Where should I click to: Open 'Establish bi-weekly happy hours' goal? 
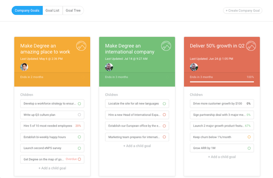coord(52,137)
